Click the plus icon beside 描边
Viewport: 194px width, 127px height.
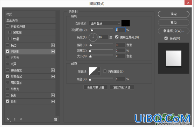53,45
